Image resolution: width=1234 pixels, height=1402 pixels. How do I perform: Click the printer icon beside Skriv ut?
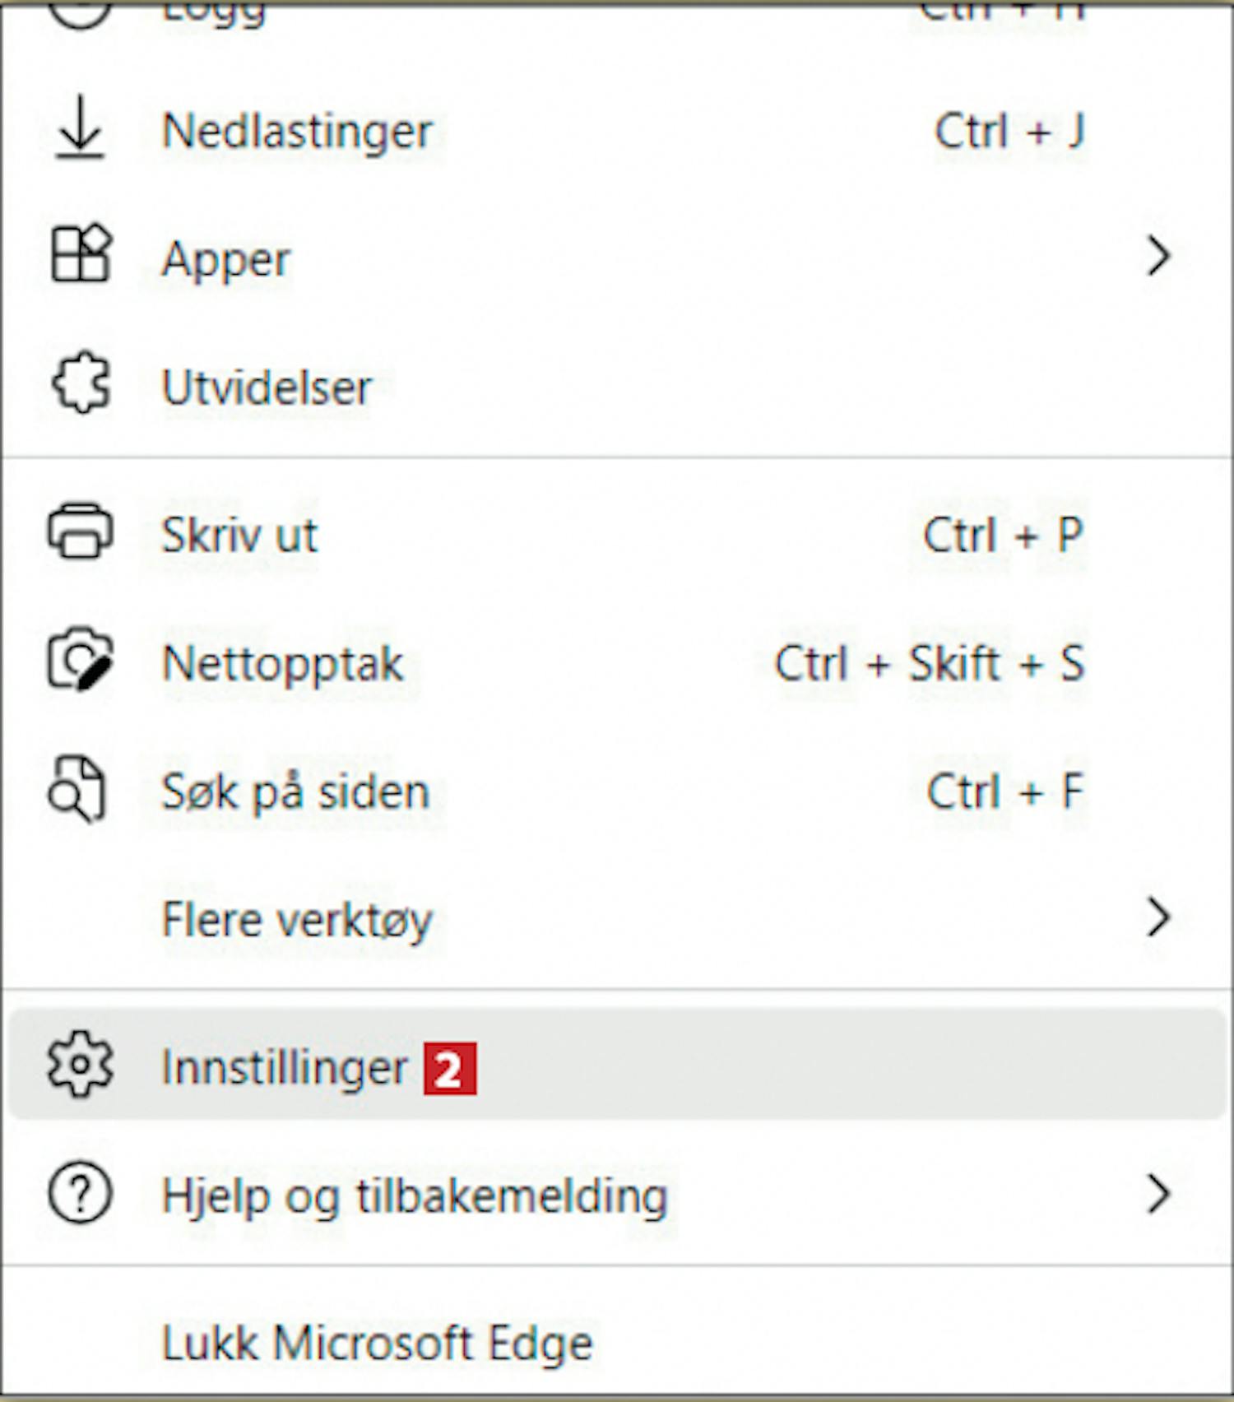(80, 532)
